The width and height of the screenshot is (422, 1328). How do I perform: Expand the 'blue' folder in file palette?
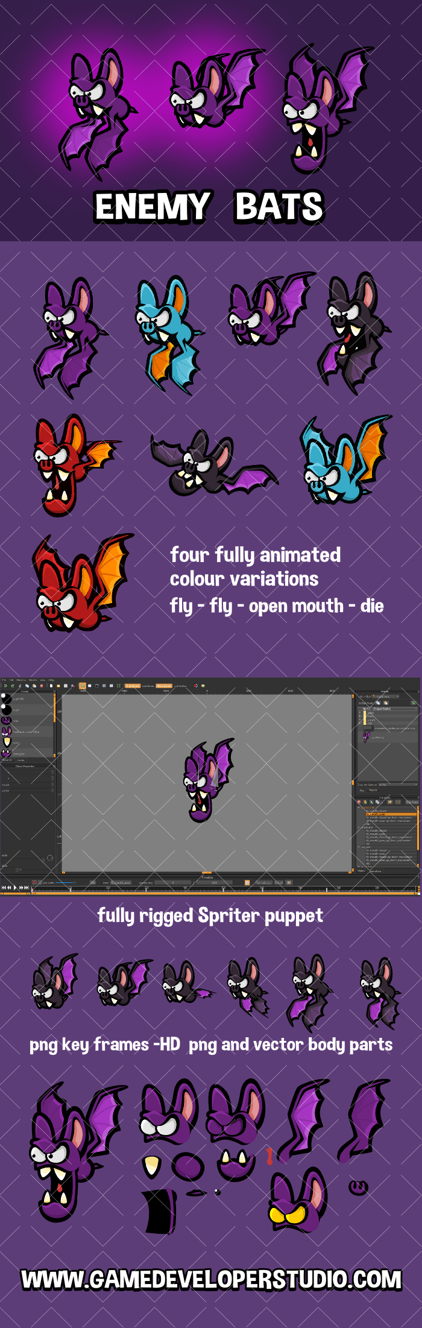point(360,716)
